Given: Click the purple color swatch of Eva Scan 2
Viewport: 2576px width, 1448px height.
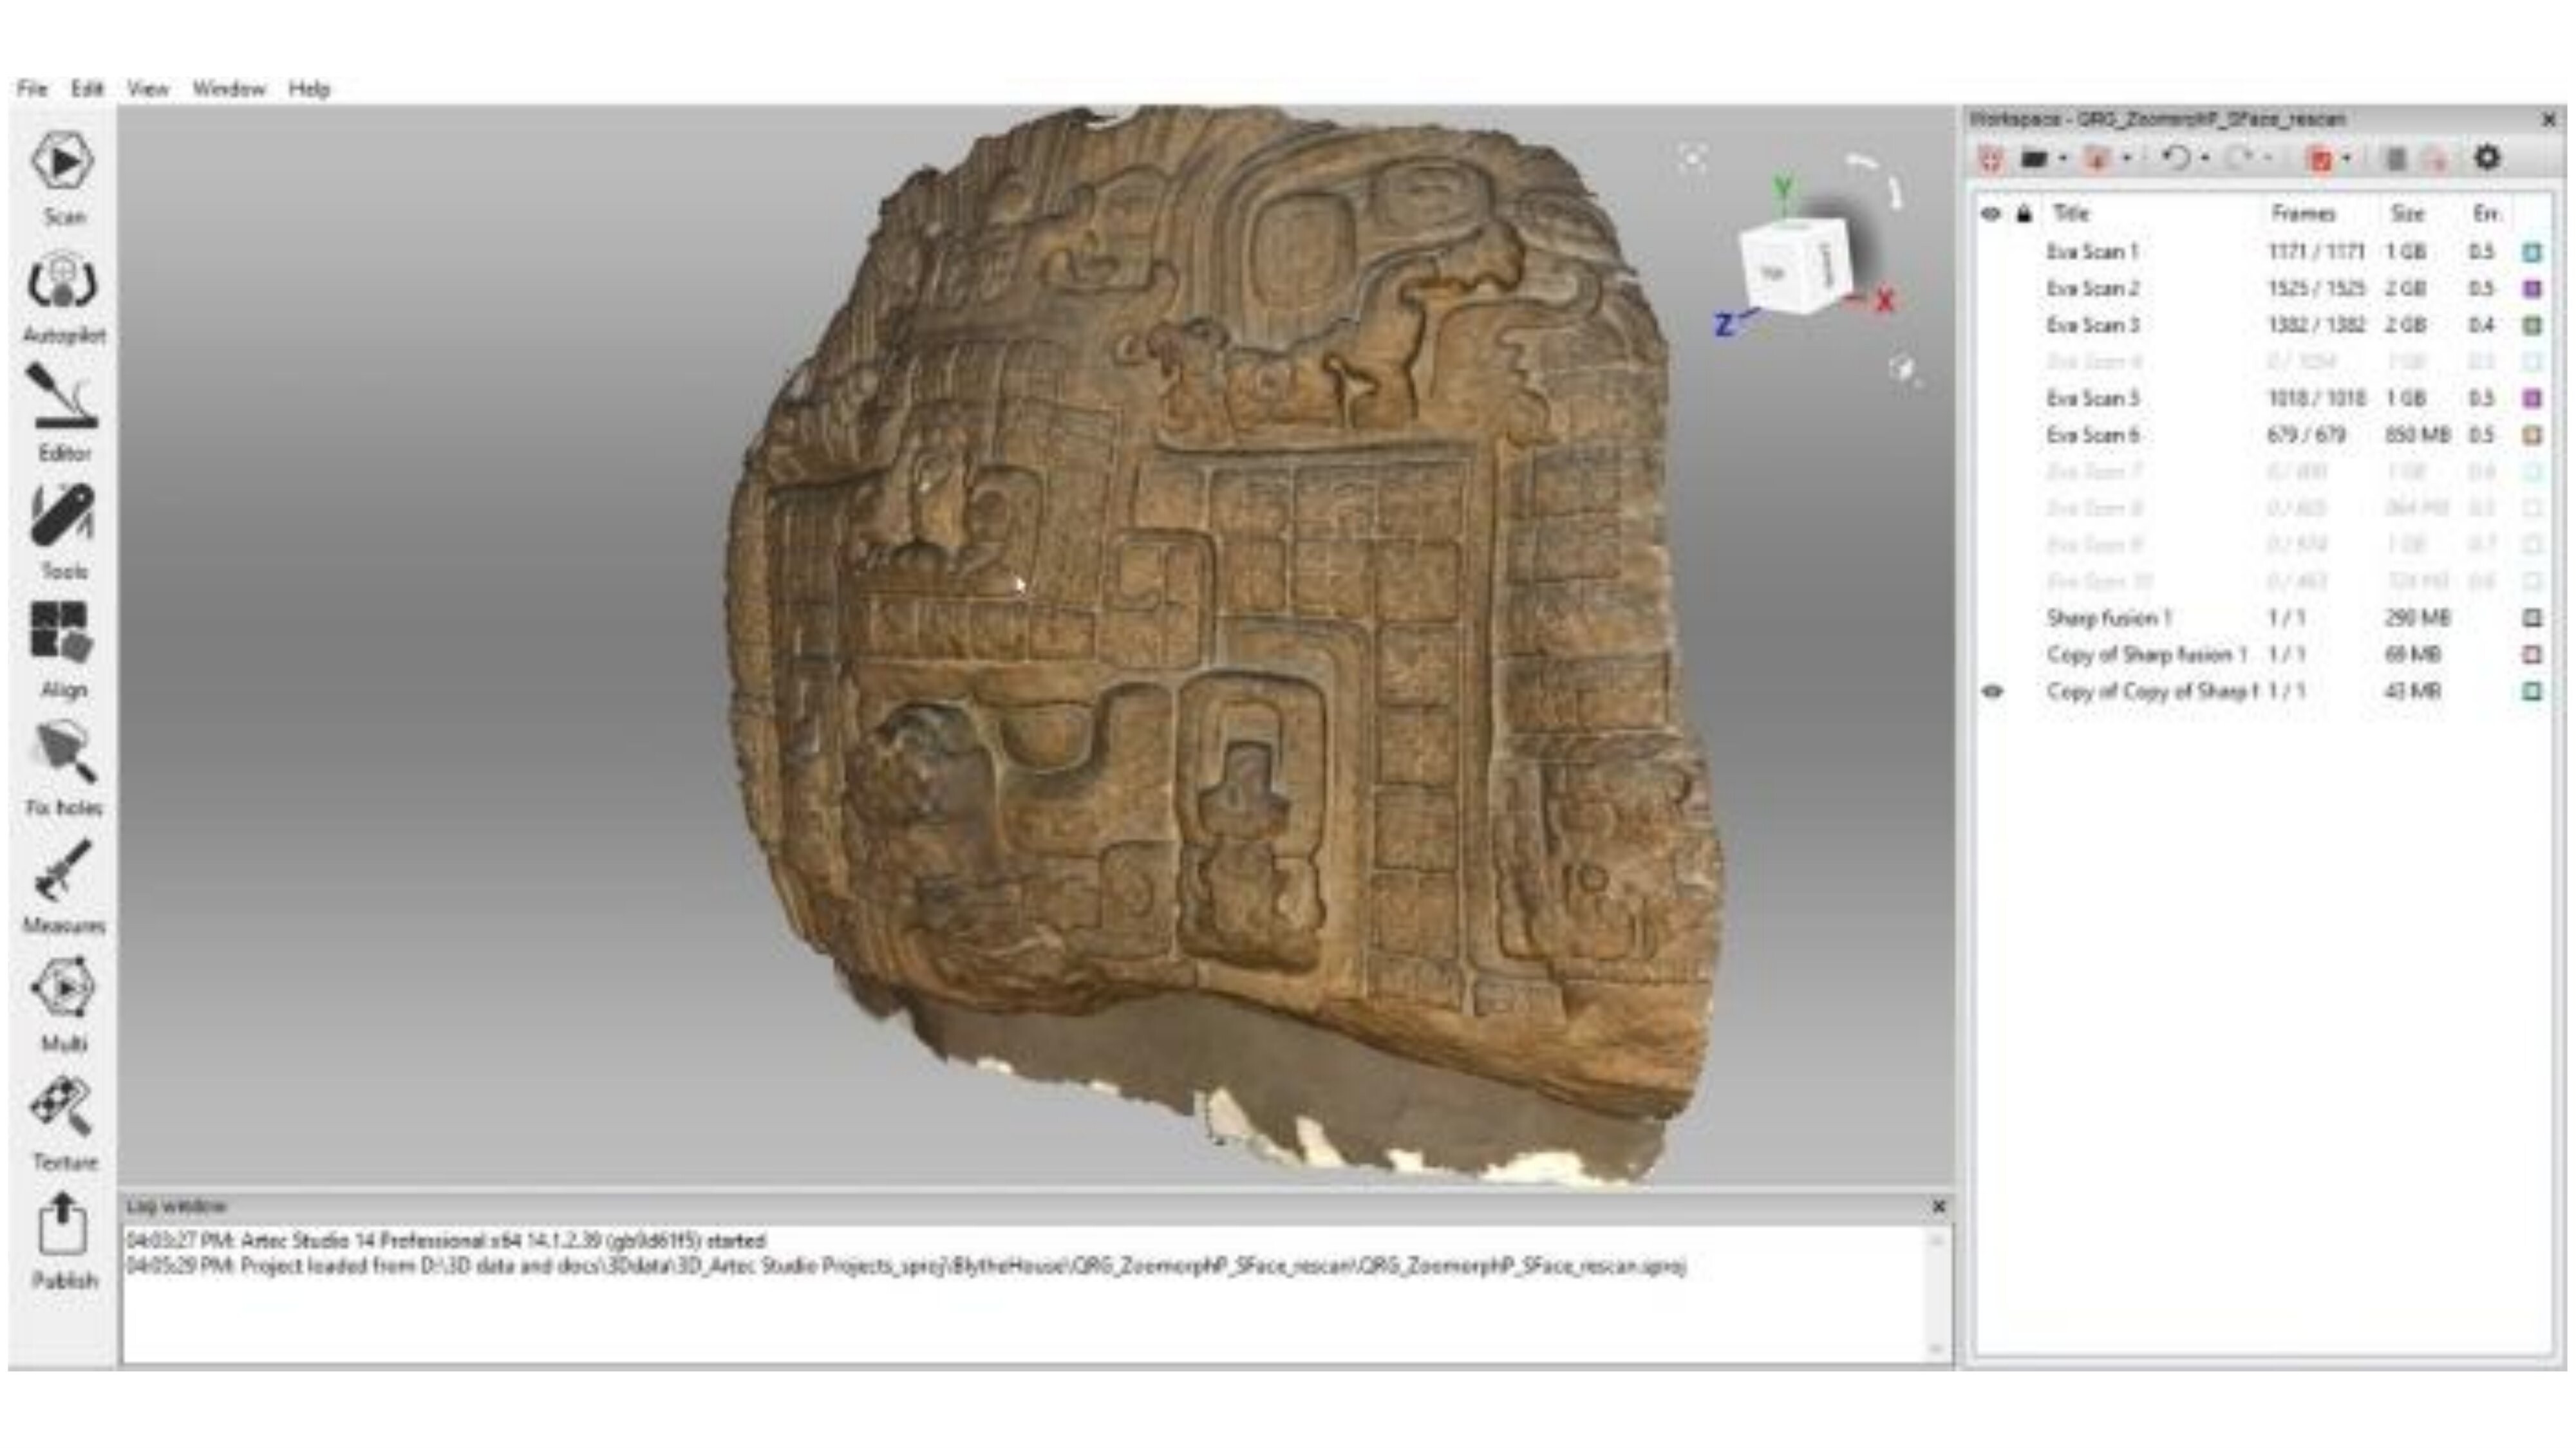Looking at the screenshot, I should [2532, 289].
